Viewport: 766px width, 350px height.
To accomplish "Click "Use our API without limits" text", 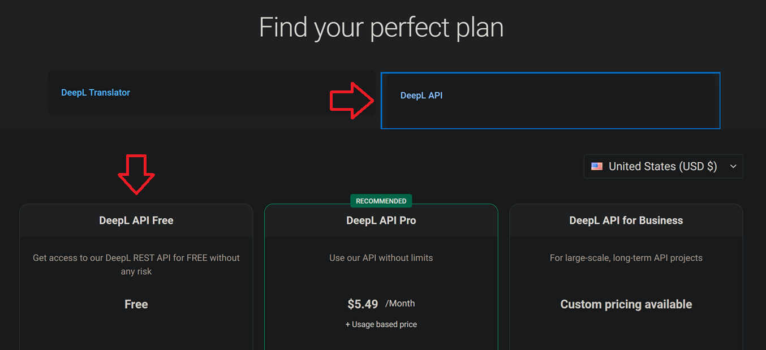I will pos(381,258).
